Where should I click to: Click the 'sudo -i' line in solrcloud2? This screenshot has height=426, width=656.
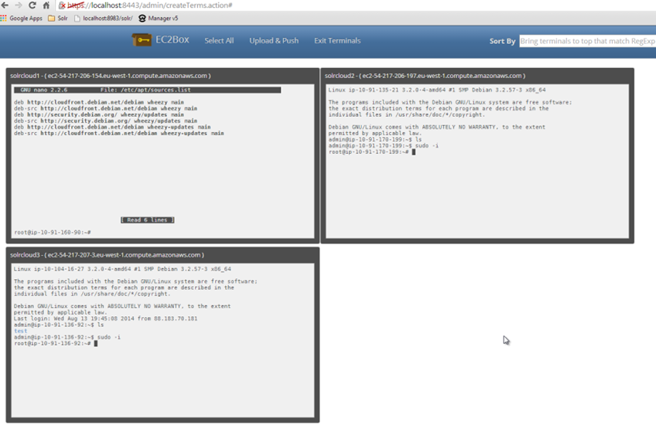pos(383,146)
